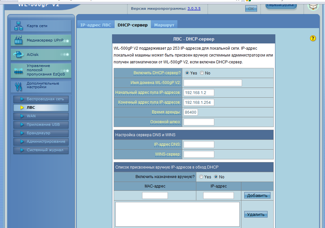Click arrow icon next to Беспроводная сеть
Viewport: 325px width, 228px height.
(22, 99)
